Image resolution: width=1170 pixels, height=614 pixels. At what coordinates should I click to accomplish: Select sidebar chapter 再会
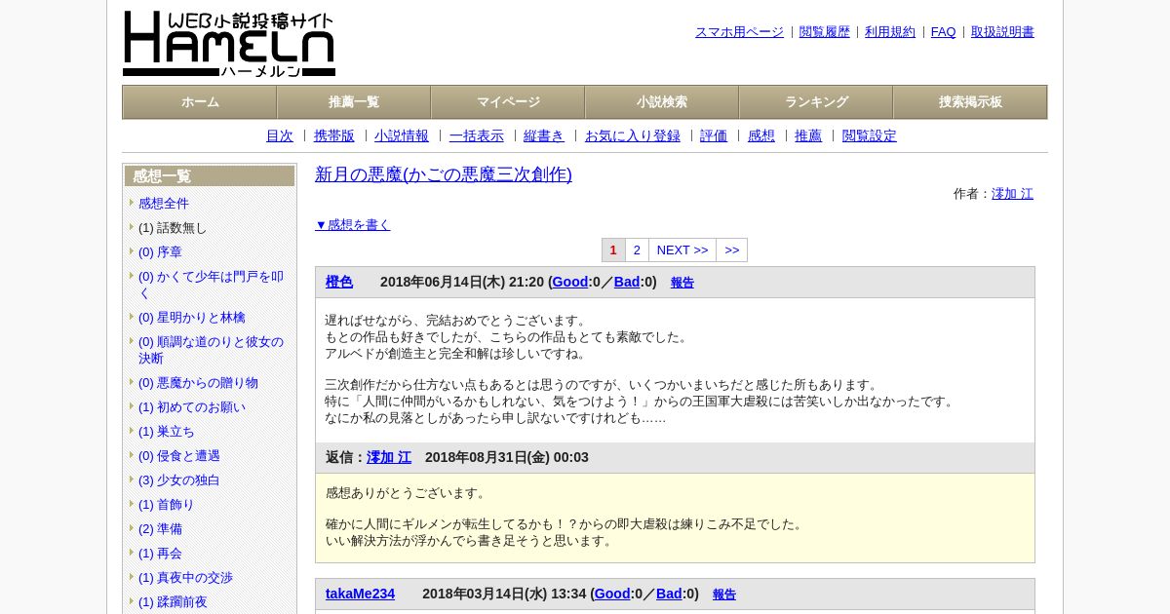(160, 554)
